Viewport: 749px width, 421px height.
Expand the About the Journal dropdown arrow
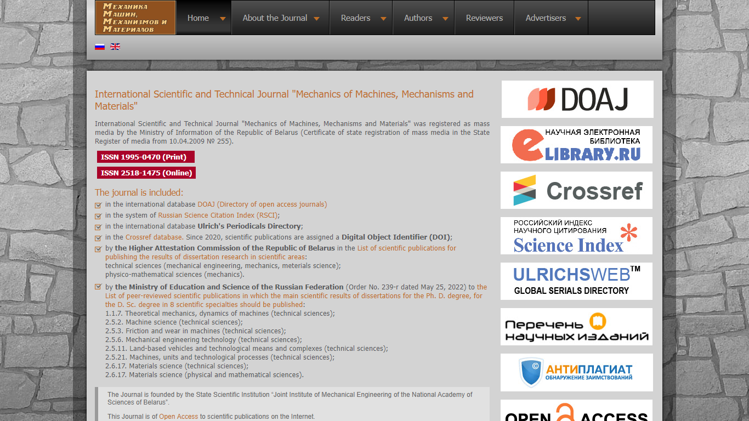pos(316,19)
